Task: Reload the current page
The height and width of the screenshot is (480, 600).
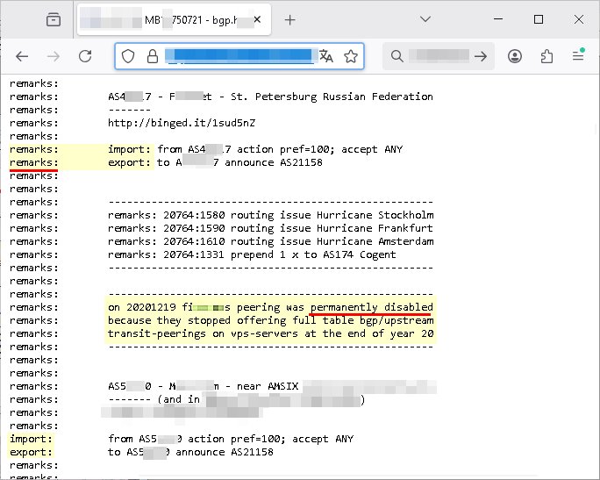Action: pos(85,56)
